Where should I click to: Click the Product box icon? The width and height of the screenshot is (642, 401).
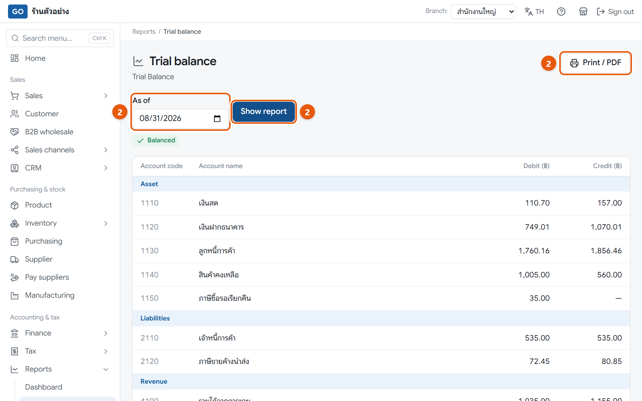point(14,205)
